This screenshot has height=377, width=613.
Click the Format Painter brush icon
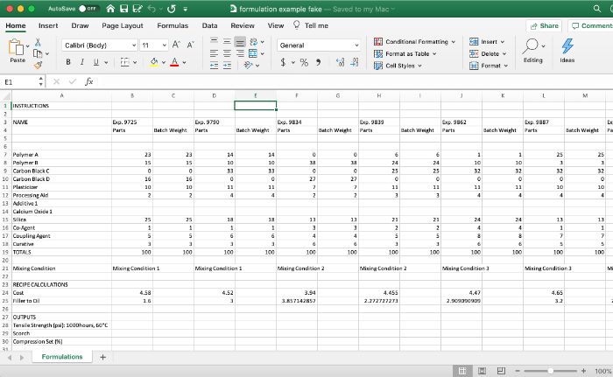click(38, 66)
